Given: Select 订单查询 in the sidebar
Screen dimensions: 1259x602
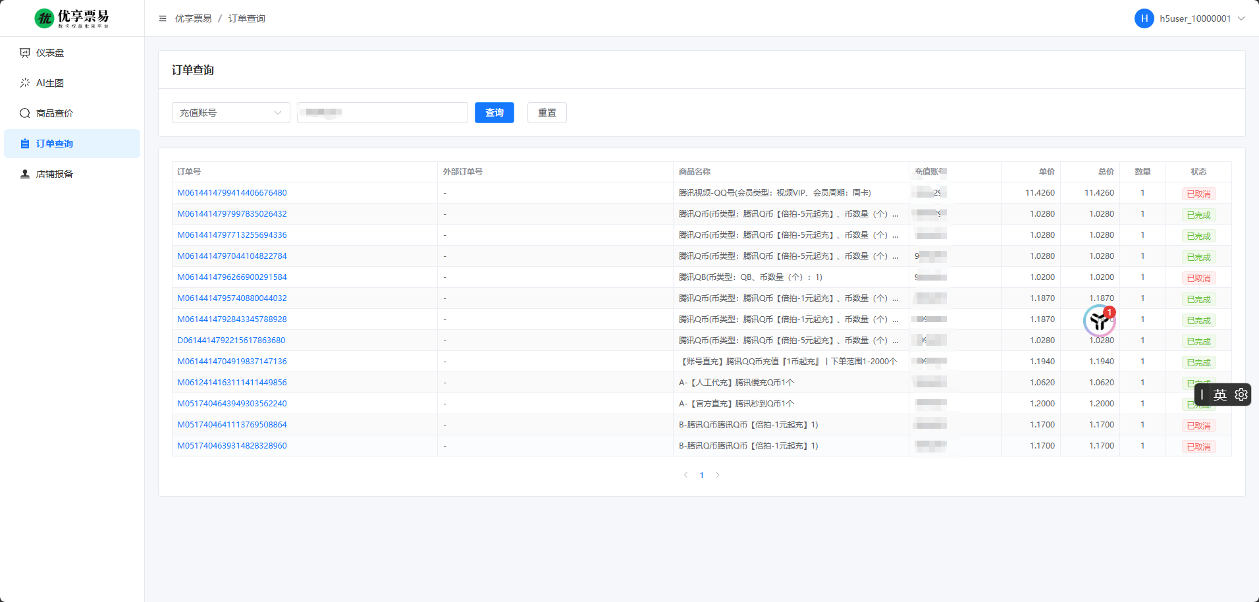Looking at the screenshot, I should (x=72, y=144).
